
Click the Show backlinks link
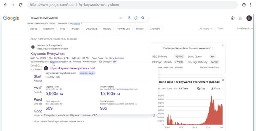[x=116, y=58]
